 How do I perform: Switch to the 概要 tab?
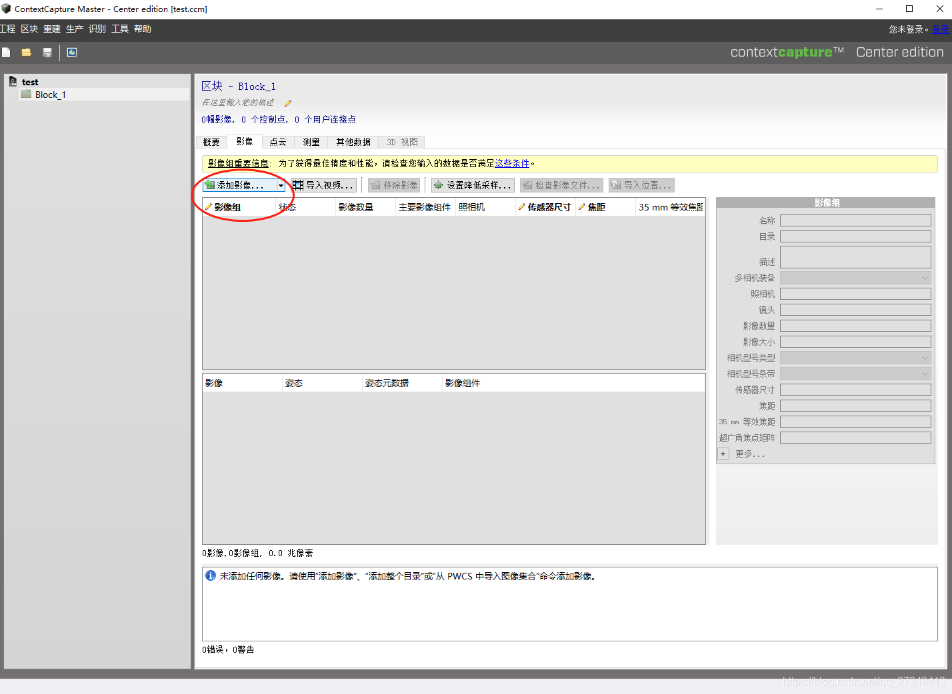211,142
